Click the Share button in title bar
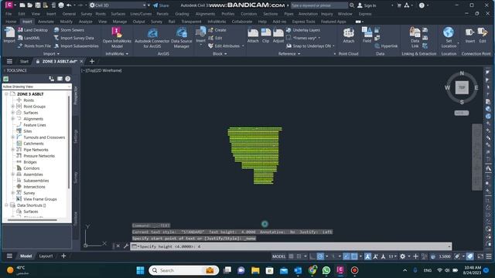 pos(161,5)
